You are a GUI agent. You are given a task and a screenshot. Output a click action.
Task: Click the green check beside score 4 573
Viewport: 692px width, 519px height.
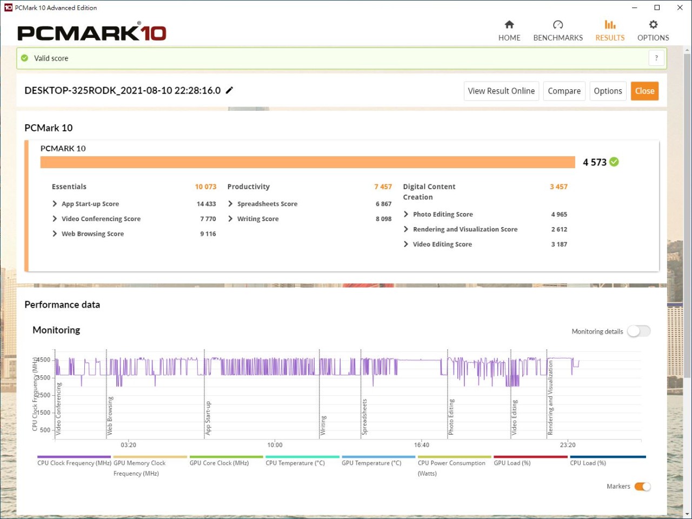pos(614,162)
